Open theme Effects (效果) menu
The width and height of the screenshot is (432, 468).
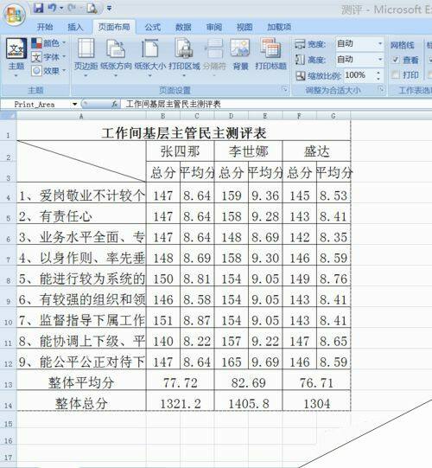48,71
